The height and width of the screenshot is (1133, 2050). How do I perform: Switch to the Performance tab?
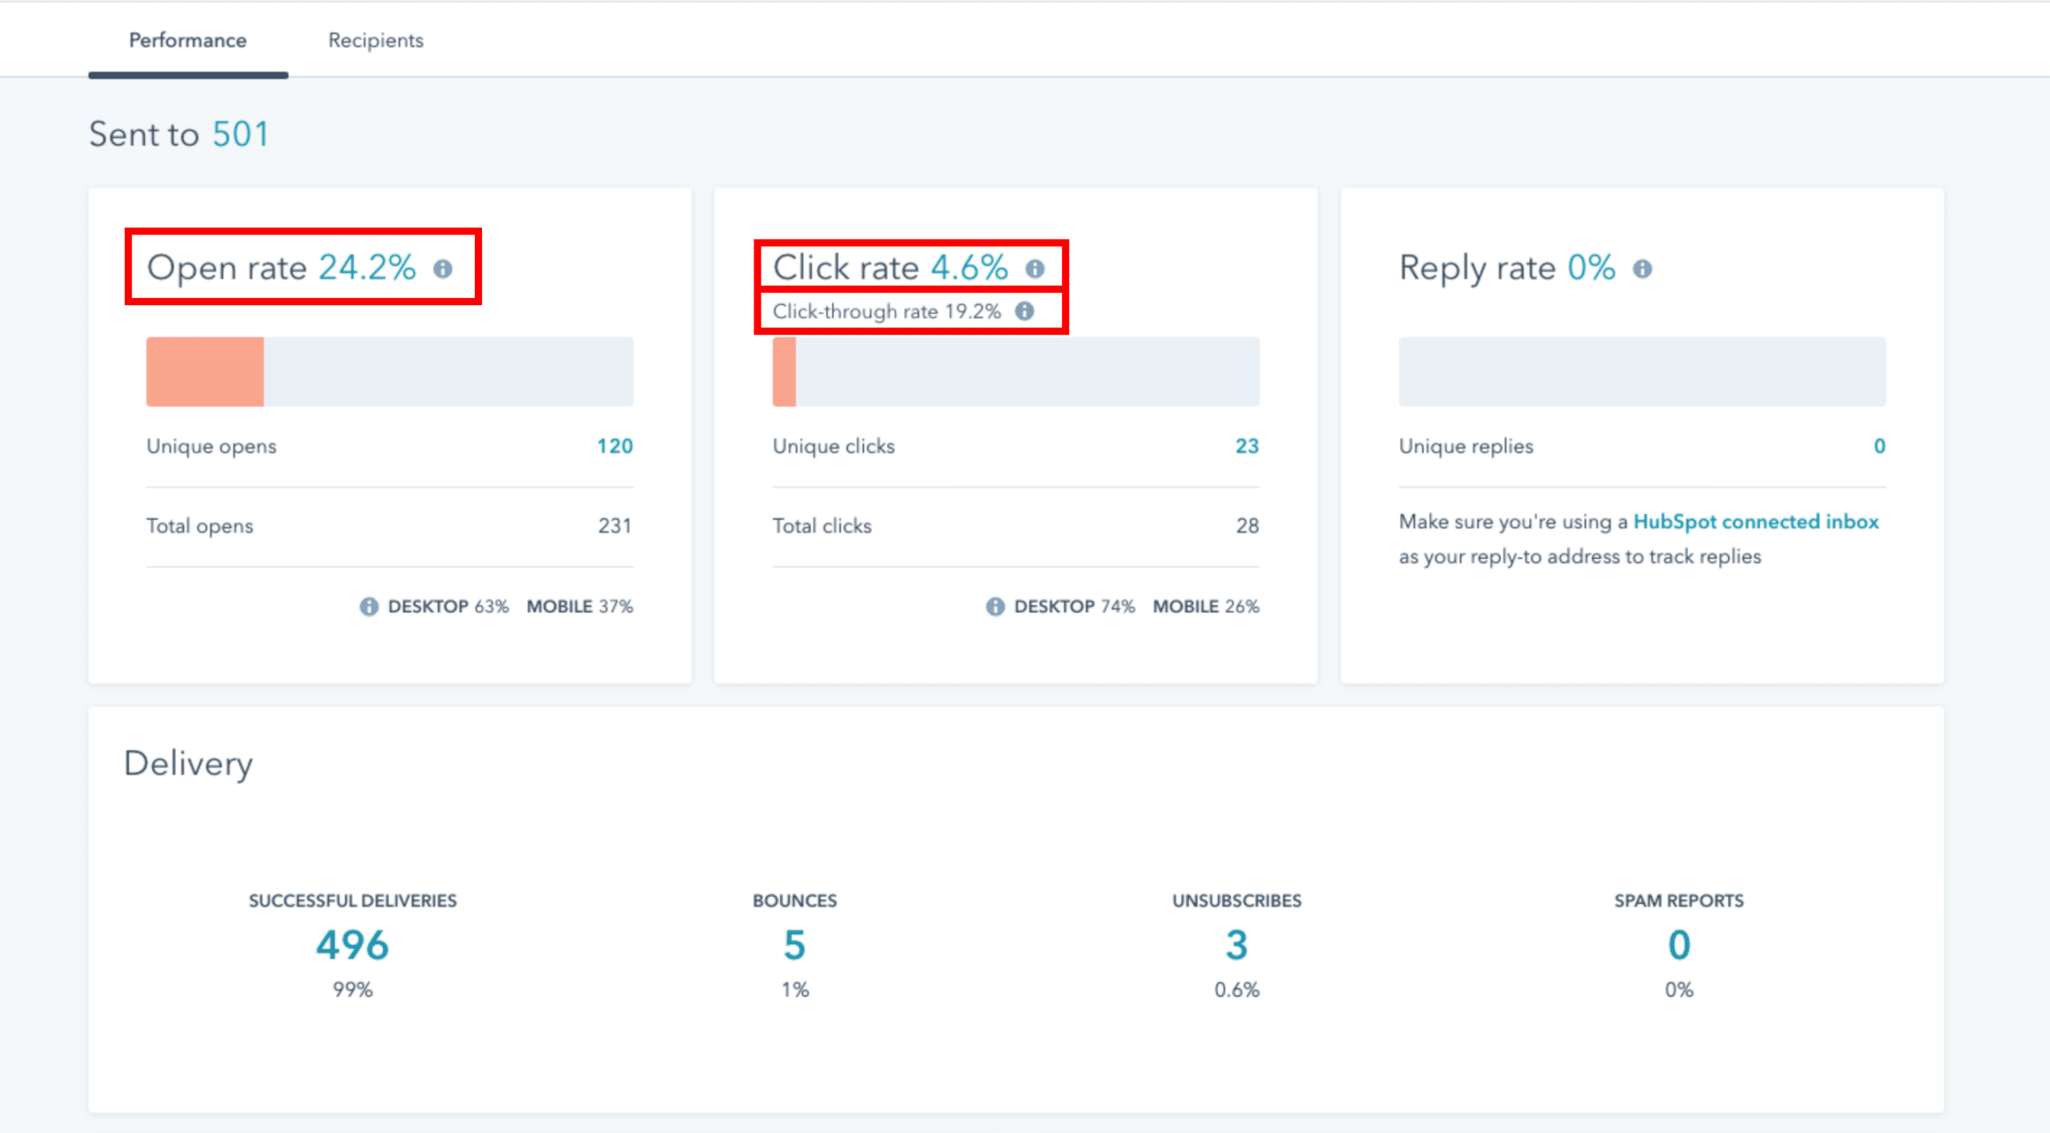click(188, 40)
